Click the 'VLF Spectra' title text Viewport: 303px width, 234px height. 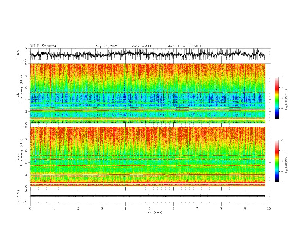[x=43, y=46]
